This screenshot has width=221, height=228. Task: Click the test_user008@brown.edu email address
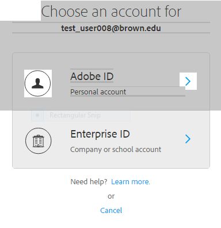pyautogui.click(x=111, y=28)
